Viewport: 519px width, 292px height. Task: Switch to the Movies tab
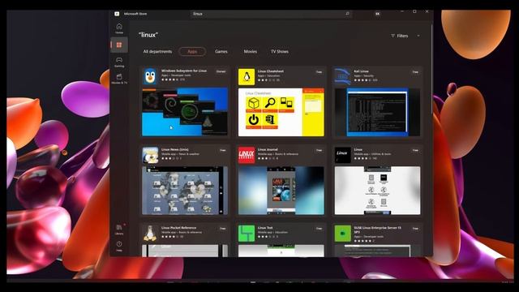point(251,52)
